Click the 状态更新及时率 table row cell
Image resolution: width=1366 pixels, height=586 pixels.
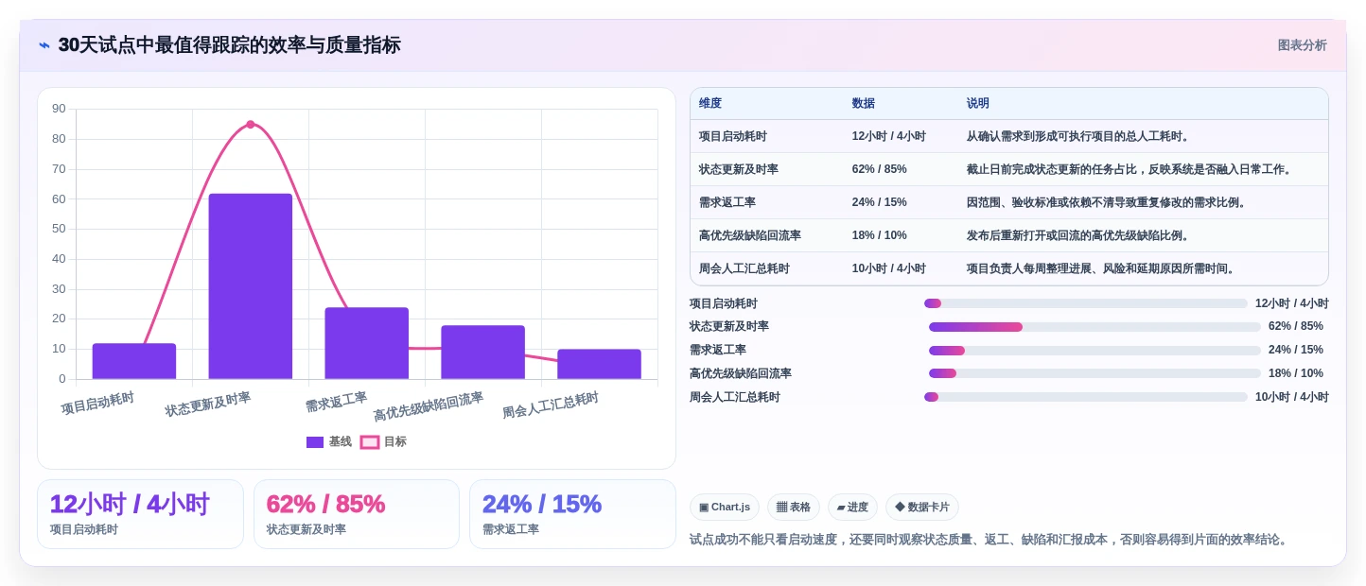(x=739, y=169)
